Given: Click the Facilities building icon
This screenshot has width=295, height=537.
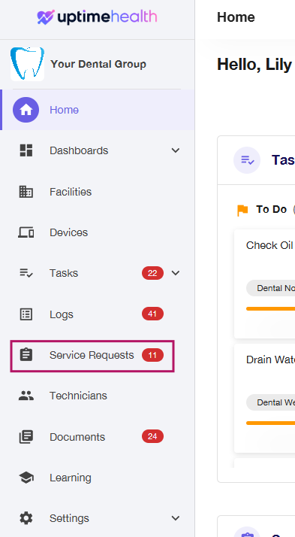Looking at the screenshot, I should point(26,192).
